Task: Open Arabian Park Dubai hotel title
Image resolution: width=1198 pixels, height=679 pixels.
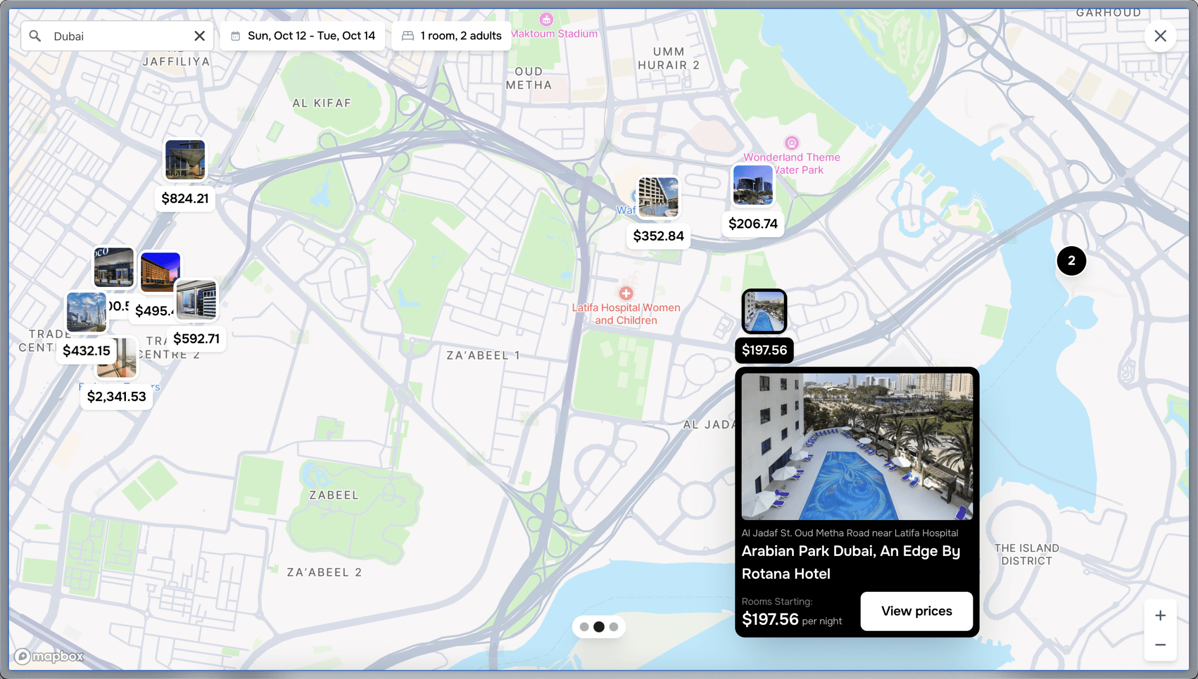Action: (850, 562)
